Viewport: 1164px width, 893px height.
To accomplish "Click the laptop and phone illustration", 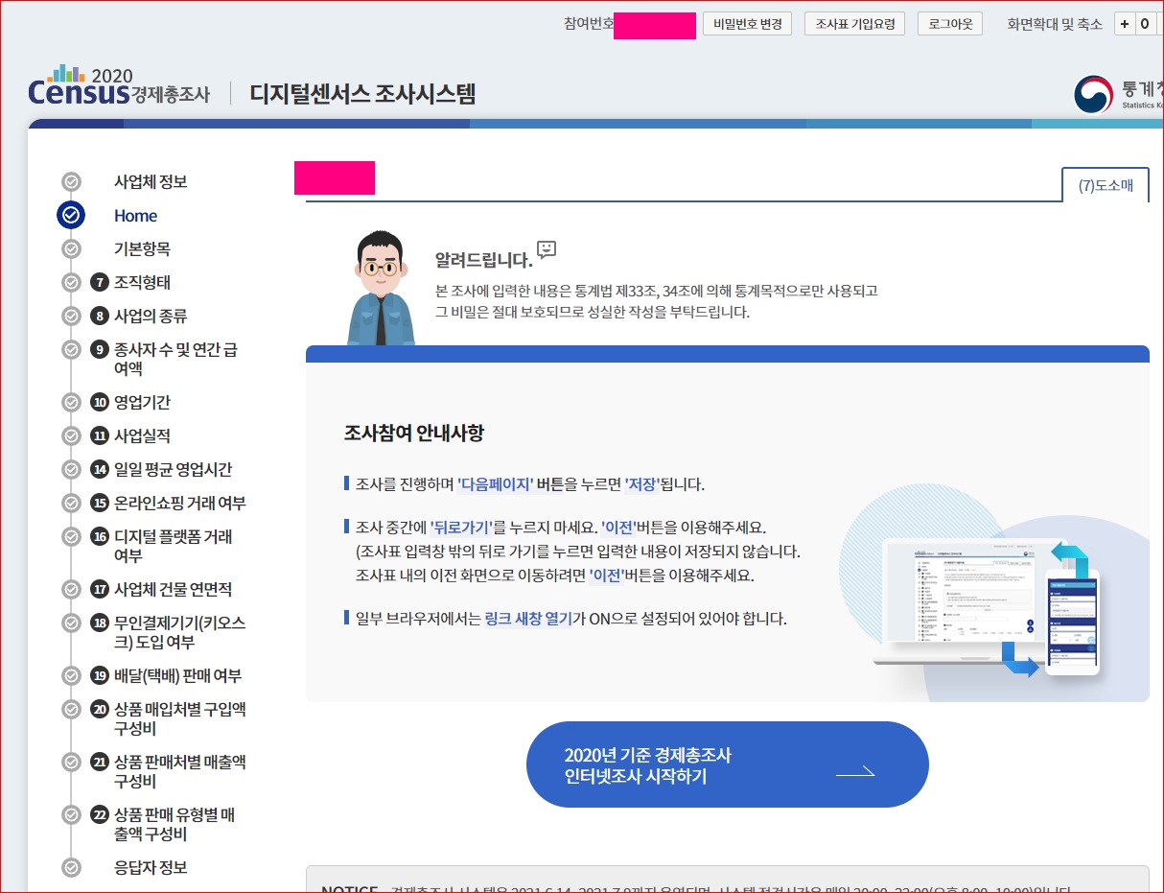I will click(988, 607).
